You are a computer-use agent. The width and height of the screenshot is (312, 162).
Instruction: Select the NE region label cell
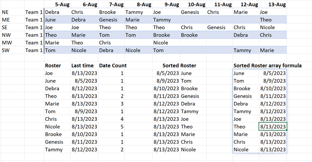pos(12,12)
